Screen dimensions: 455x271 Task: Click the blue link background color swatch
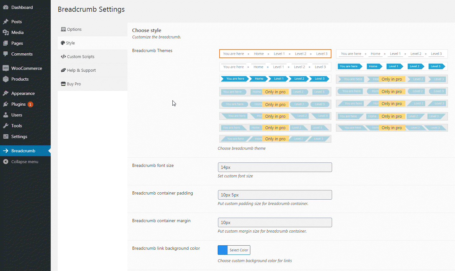(223, 250)
